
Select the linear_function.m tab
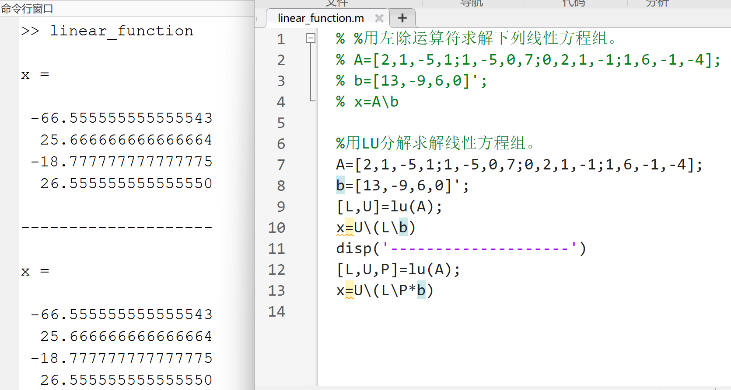[x=321, y=18]
